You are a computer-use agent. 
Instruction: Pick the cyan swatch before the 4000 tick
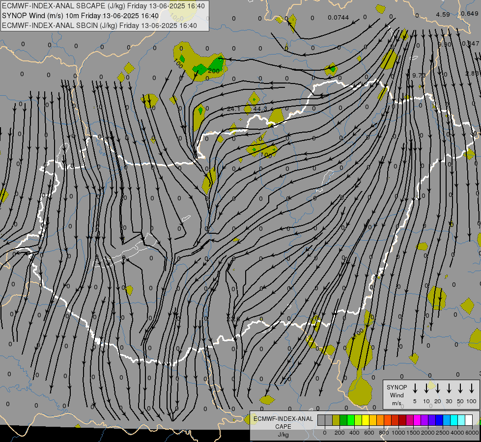453,420
